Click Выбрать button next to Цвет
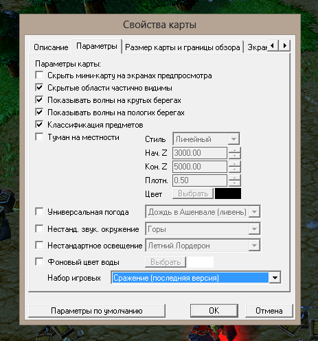The width and height of the screenshot is (318, 341). pyautogui.click(x=193, y=193)
